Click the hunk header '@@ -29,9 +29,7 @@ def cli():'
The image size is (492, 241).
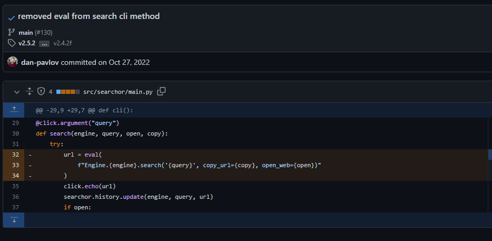(84, 110)
